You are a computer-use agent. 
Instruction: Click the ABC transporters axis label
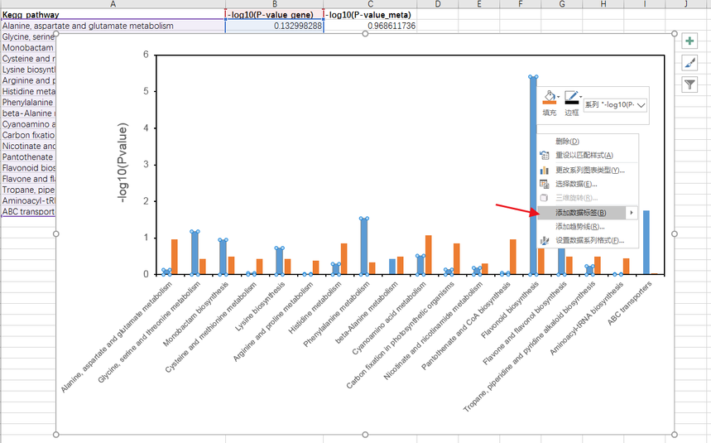click(629, 303)
